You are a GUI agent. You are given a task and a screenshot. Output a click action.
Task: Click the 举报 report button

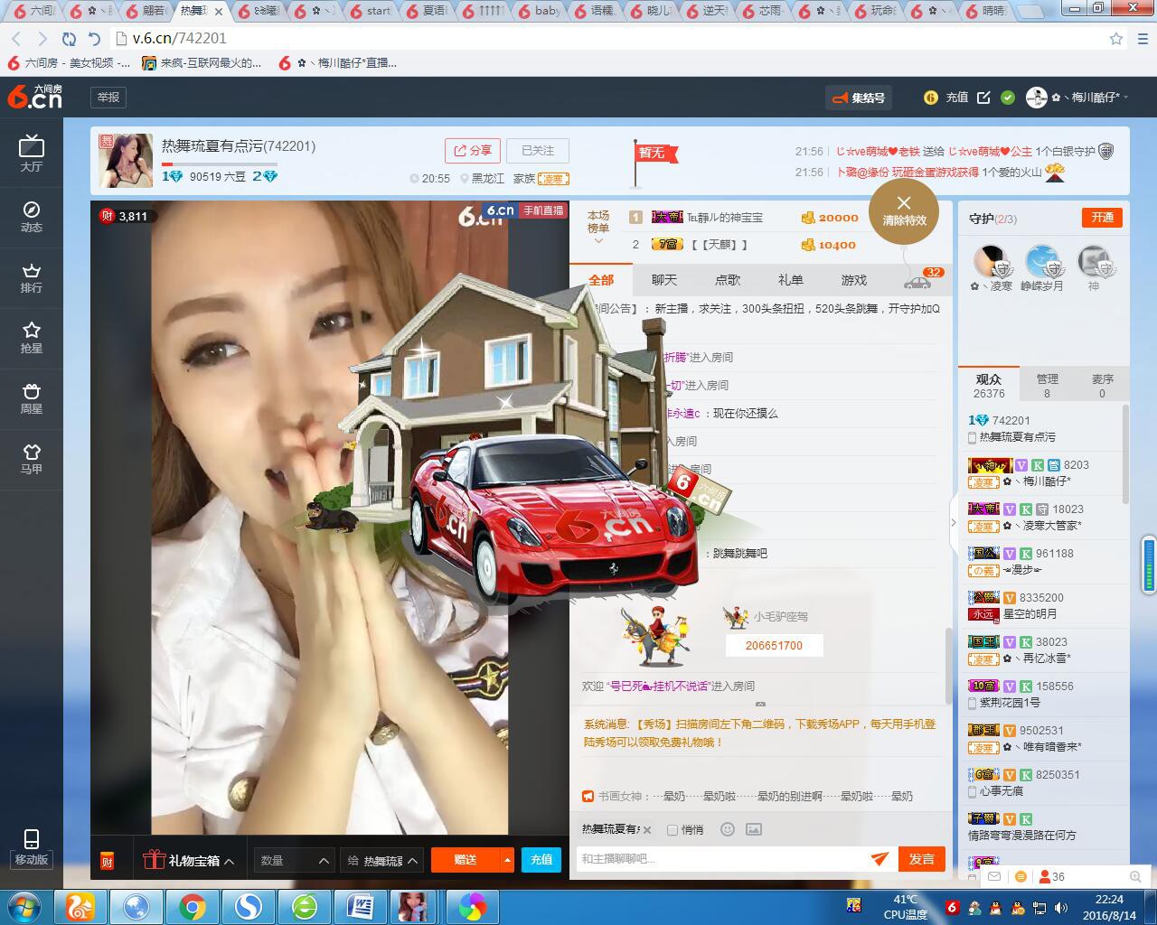point(108,98)
